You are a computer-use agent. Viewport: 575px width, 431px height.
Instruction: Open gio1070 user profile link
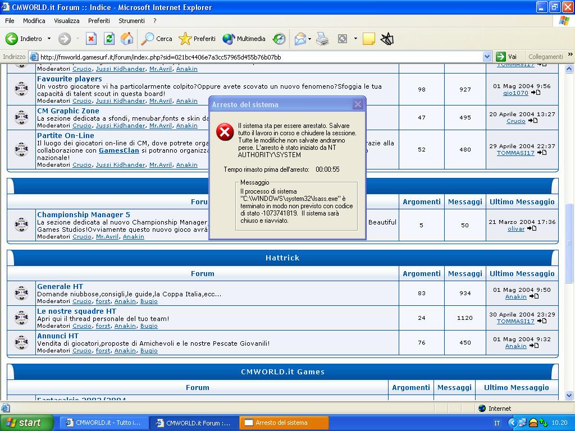tap(515, 93)
